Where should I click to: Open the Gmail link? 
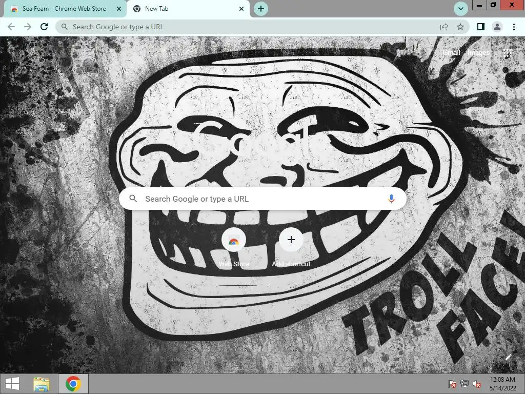[451, 53]
